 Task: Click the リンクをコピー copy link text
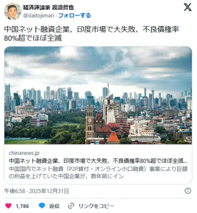point(97,206)
